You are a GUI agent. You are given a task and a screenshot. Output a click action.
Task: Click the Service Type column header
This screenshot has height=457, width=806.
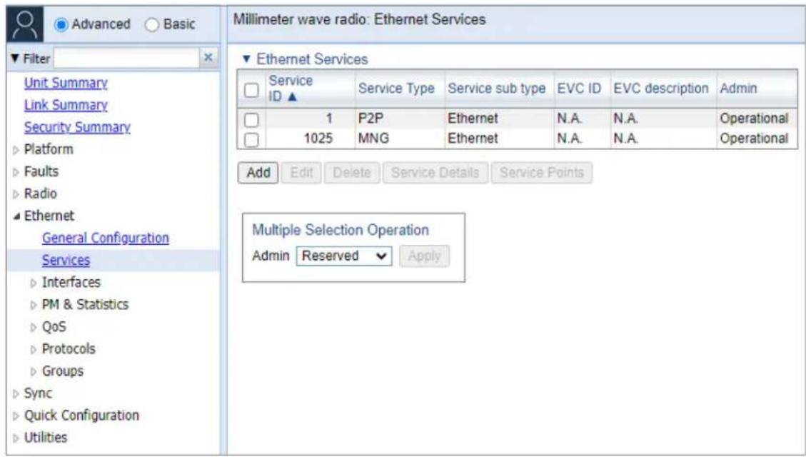[396, 89]
